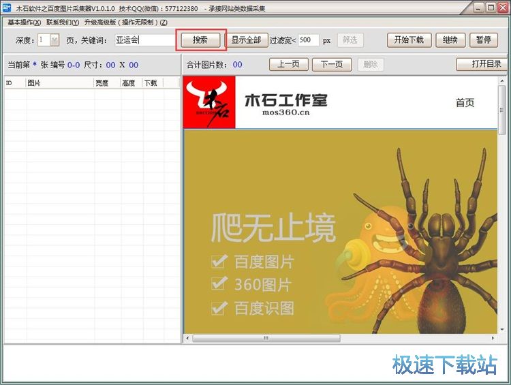Click the vertical scrollbar thumb
511x385 pixels.
click(502, 110)
